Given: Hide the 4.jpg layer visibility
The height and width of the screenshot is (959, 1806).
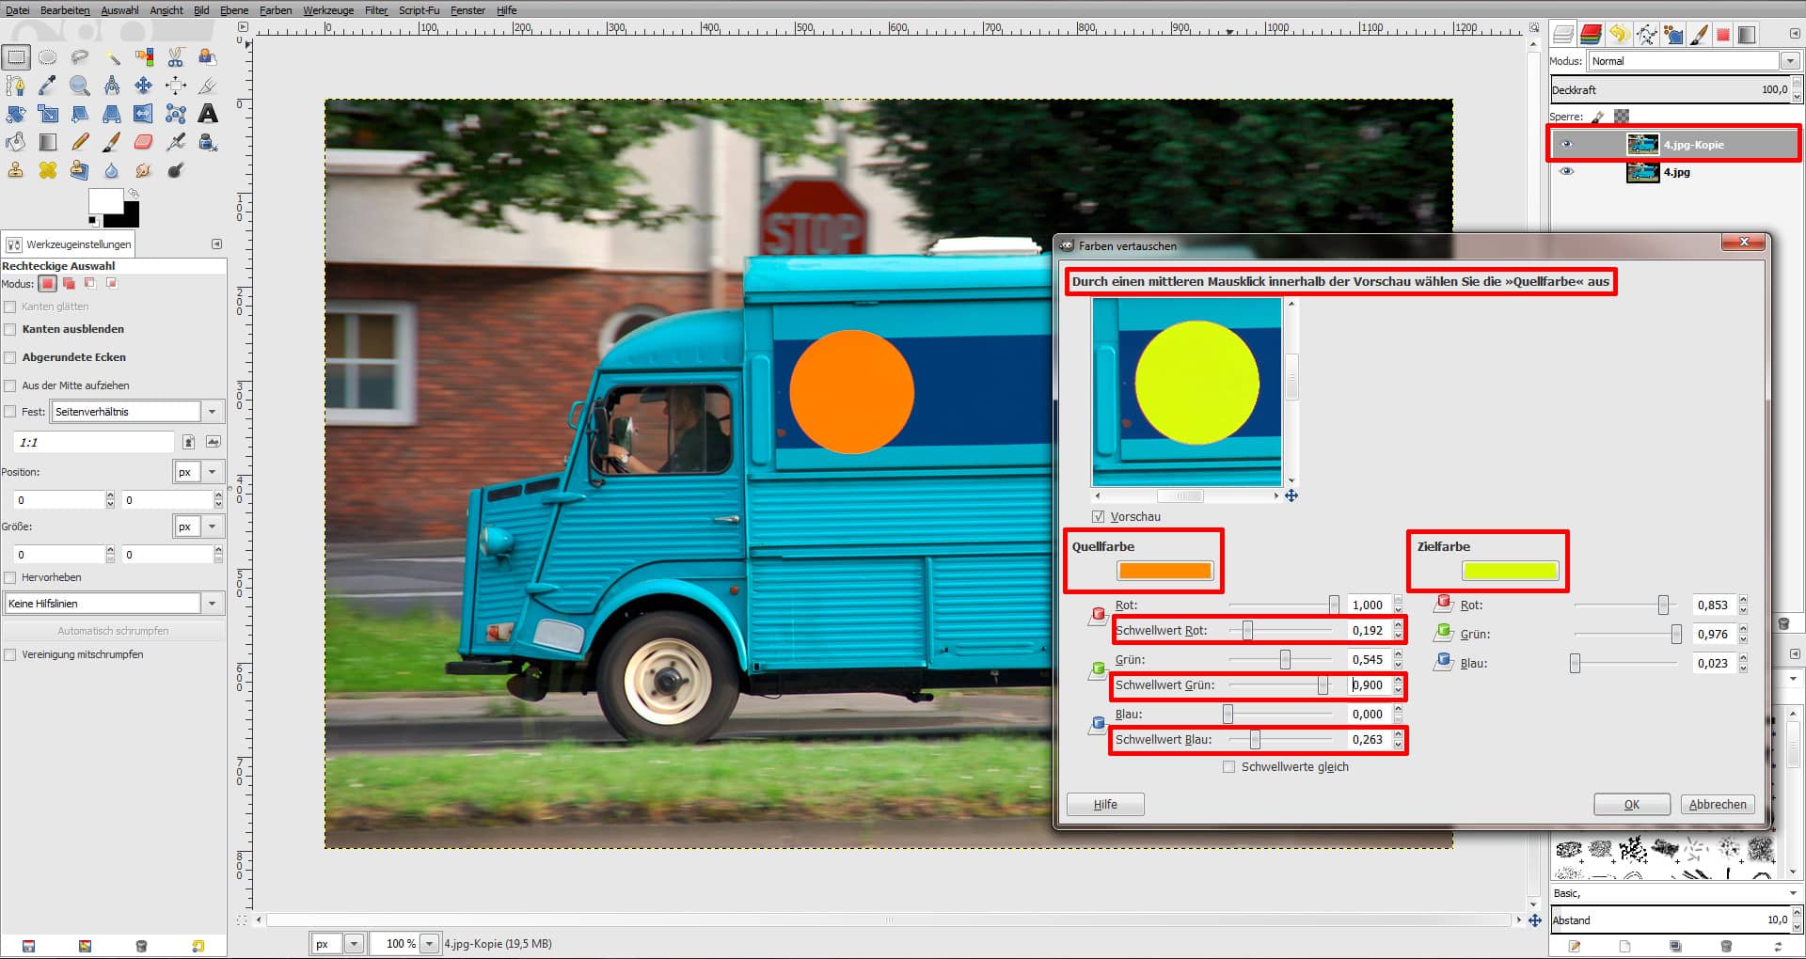Looking at the screenshot, I should pyautogui.click(x=1567, y=172).
